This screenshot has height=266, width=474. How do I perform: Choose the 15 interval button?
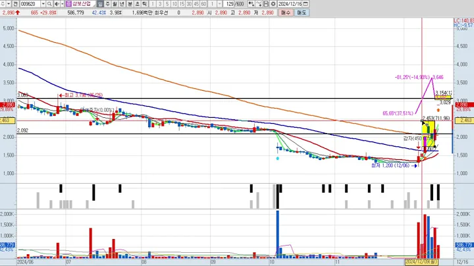(x=182, y=4)
